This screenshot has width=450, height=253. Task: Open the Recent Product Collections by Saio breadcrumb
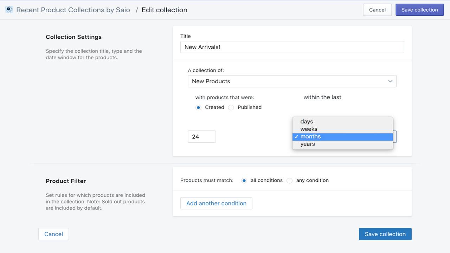(x=73, y=10)
